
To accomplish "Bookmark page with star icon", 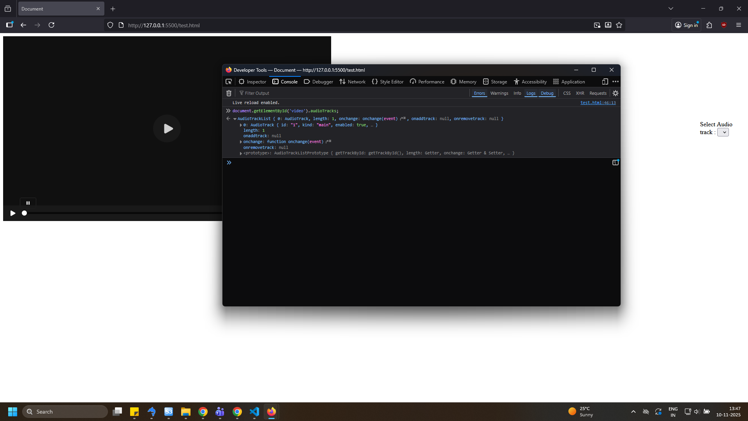I will point(619,25).
